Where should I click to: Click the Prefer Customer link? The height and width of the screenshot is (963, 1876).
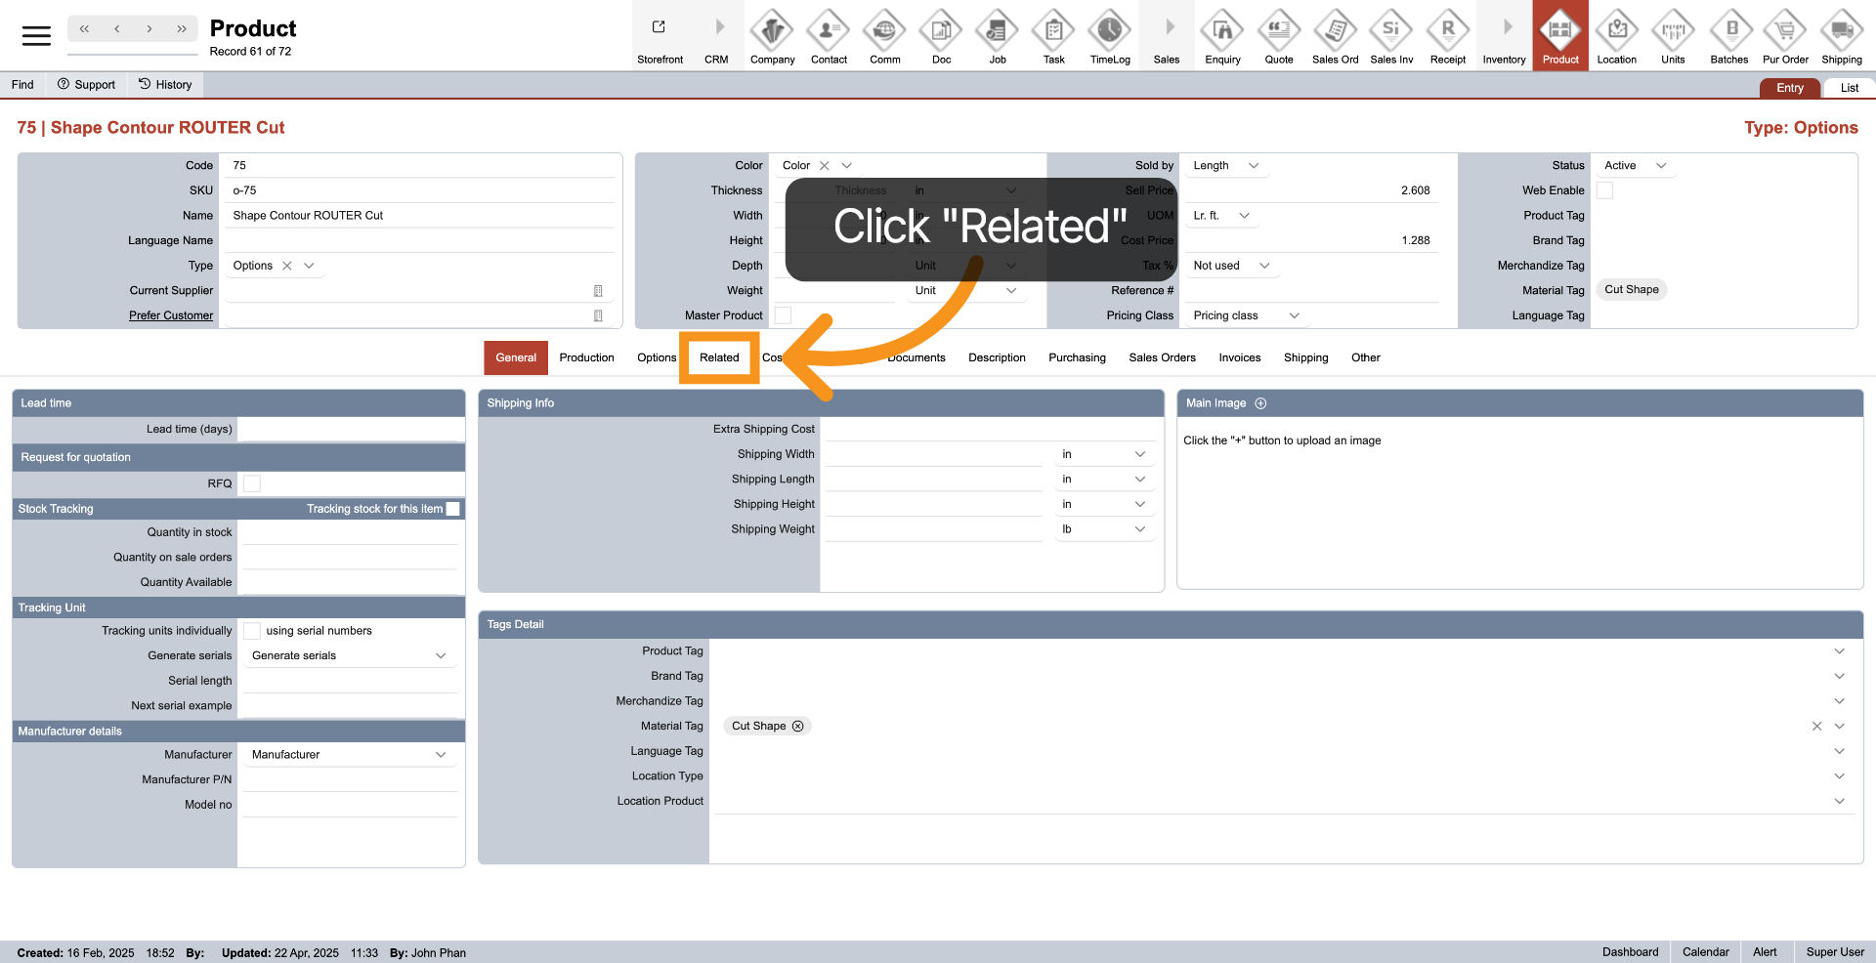(x=171, y=315)
